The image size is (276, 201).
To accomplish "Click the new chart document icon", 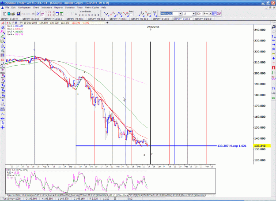I will (x=5, y=14).
